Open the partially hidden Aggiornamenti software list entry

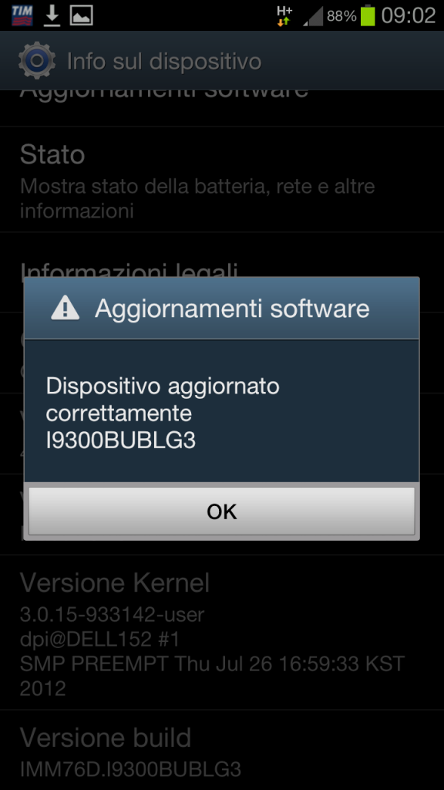pos(222,108)
